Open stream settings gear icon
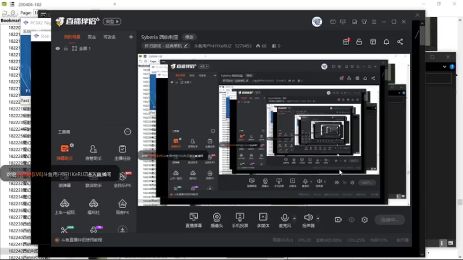The image size is (463, 260). (x=365, y=220)
